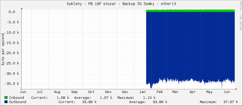Select the 'Outbound' legend label
The width and height of the screenshot is (243, 106).
[18, 102]
